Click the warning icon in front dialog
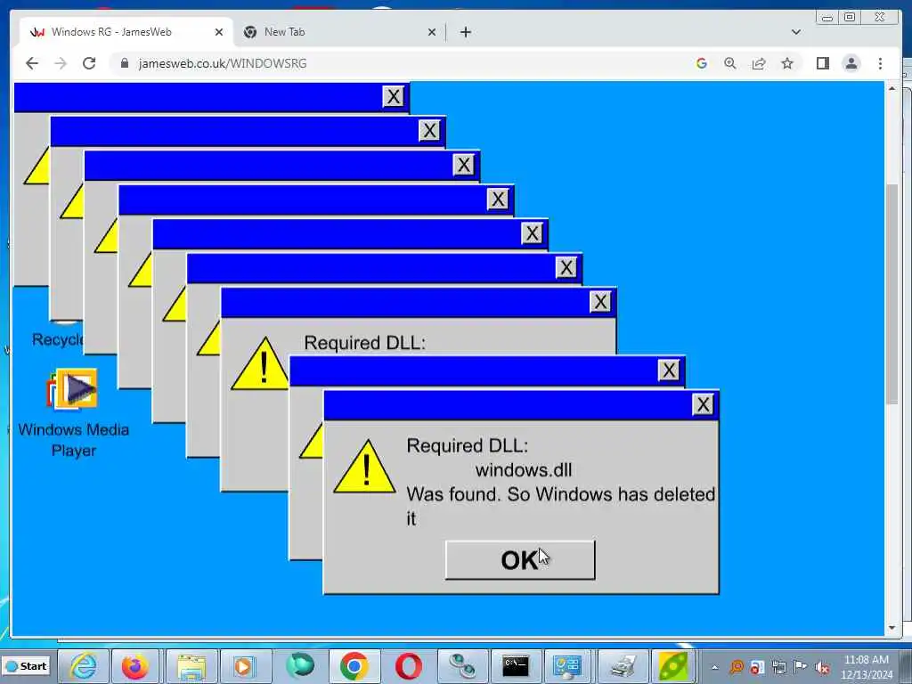Image resolution: width=912 pixels, height=684 pixels. [364, 467]
